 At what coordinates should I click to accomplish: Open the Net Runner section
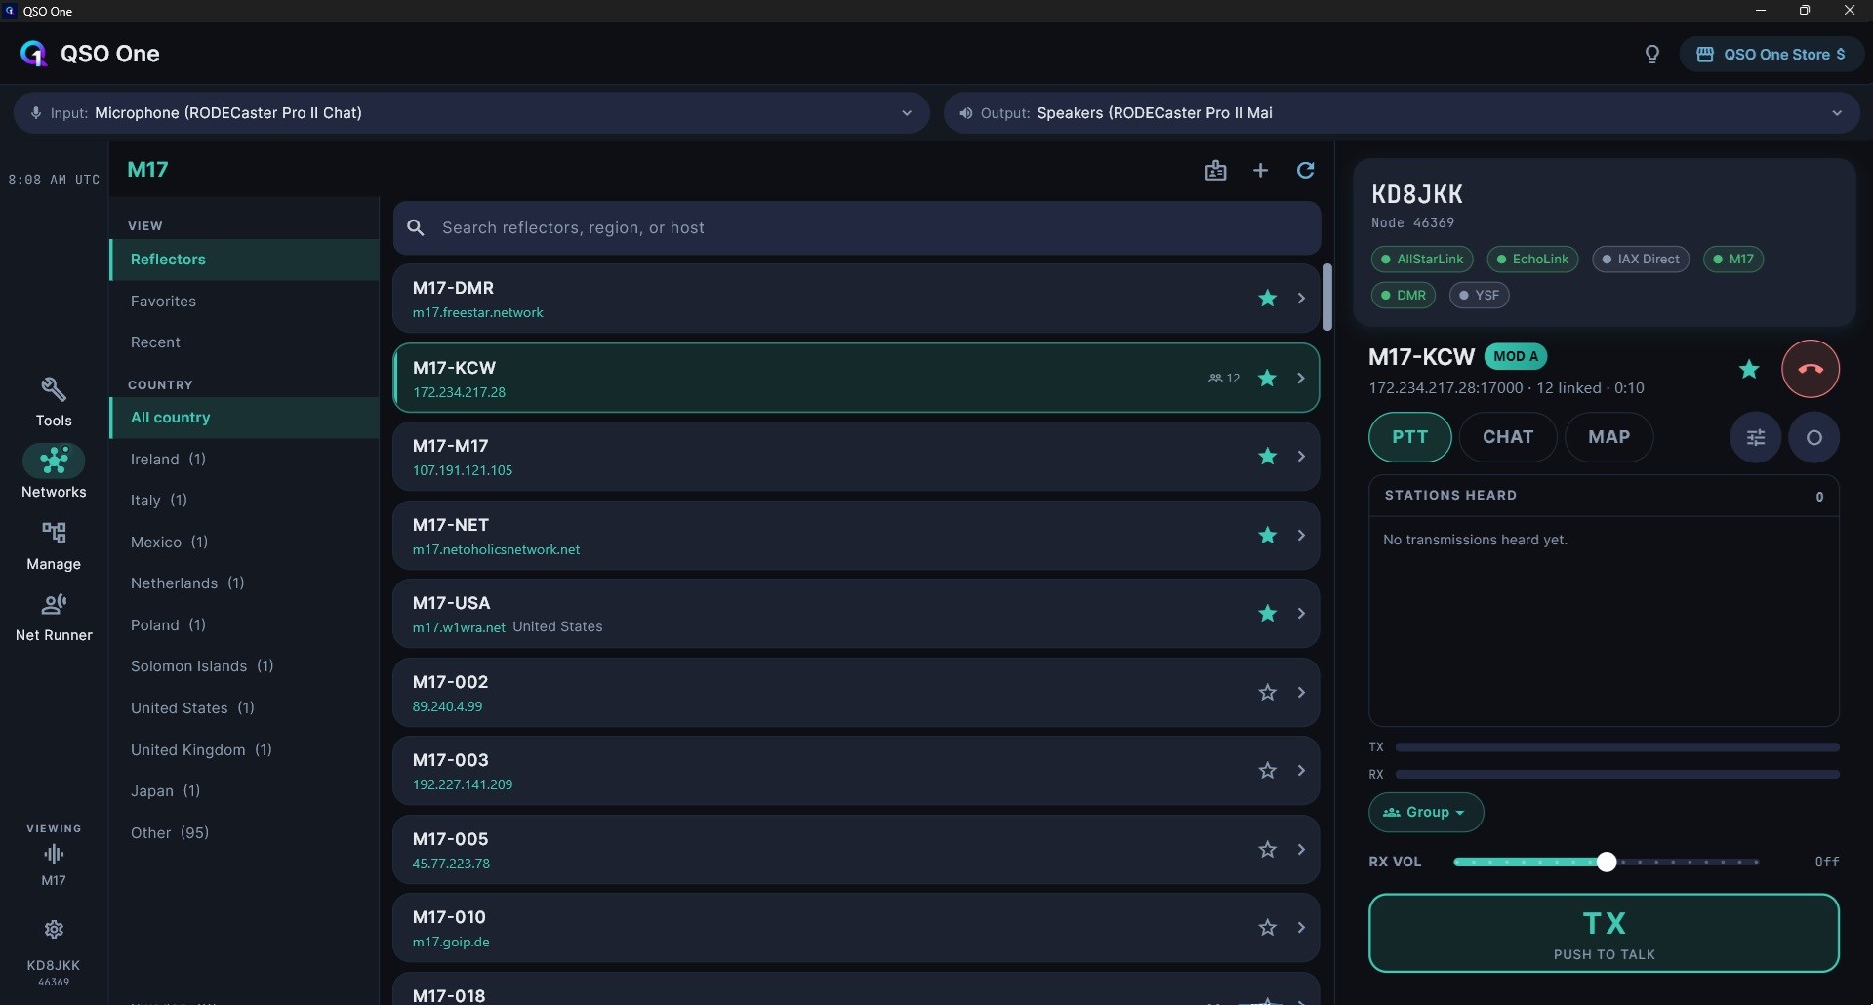click(54, 618)
